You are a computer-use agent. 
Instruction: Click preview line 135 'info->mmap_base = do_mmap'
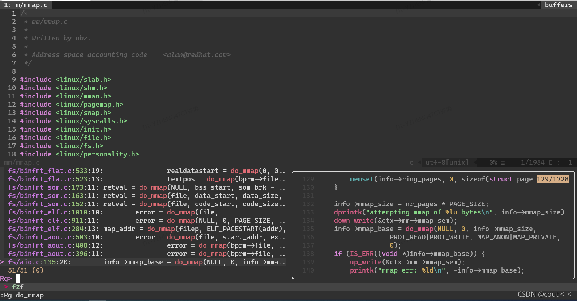click(435, 229)
